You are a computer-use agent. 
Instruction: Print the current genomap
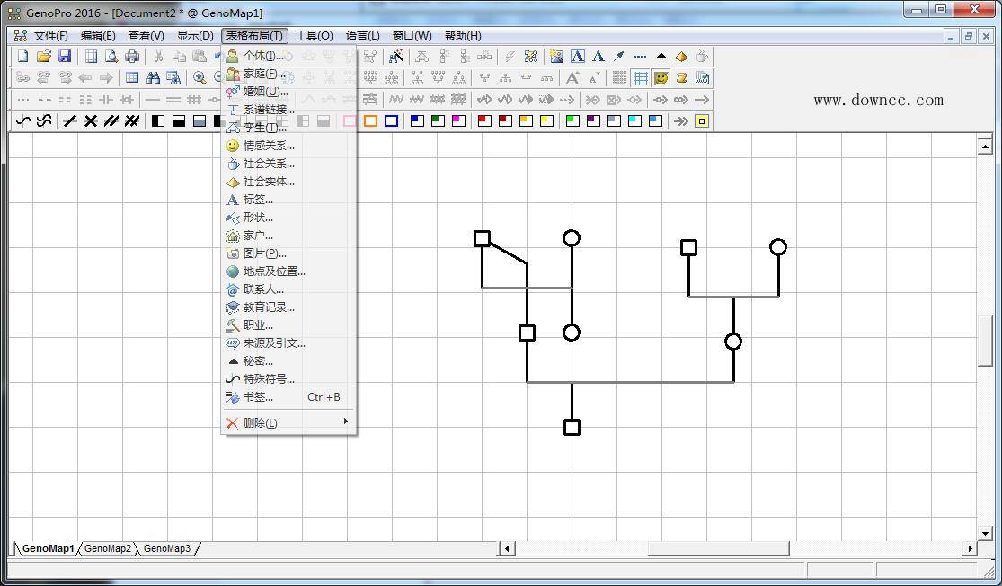pos(131,56)
